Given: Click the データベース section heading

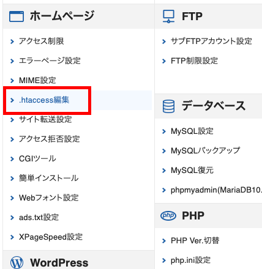Looking at the screenshot, I should coord(214,106).
